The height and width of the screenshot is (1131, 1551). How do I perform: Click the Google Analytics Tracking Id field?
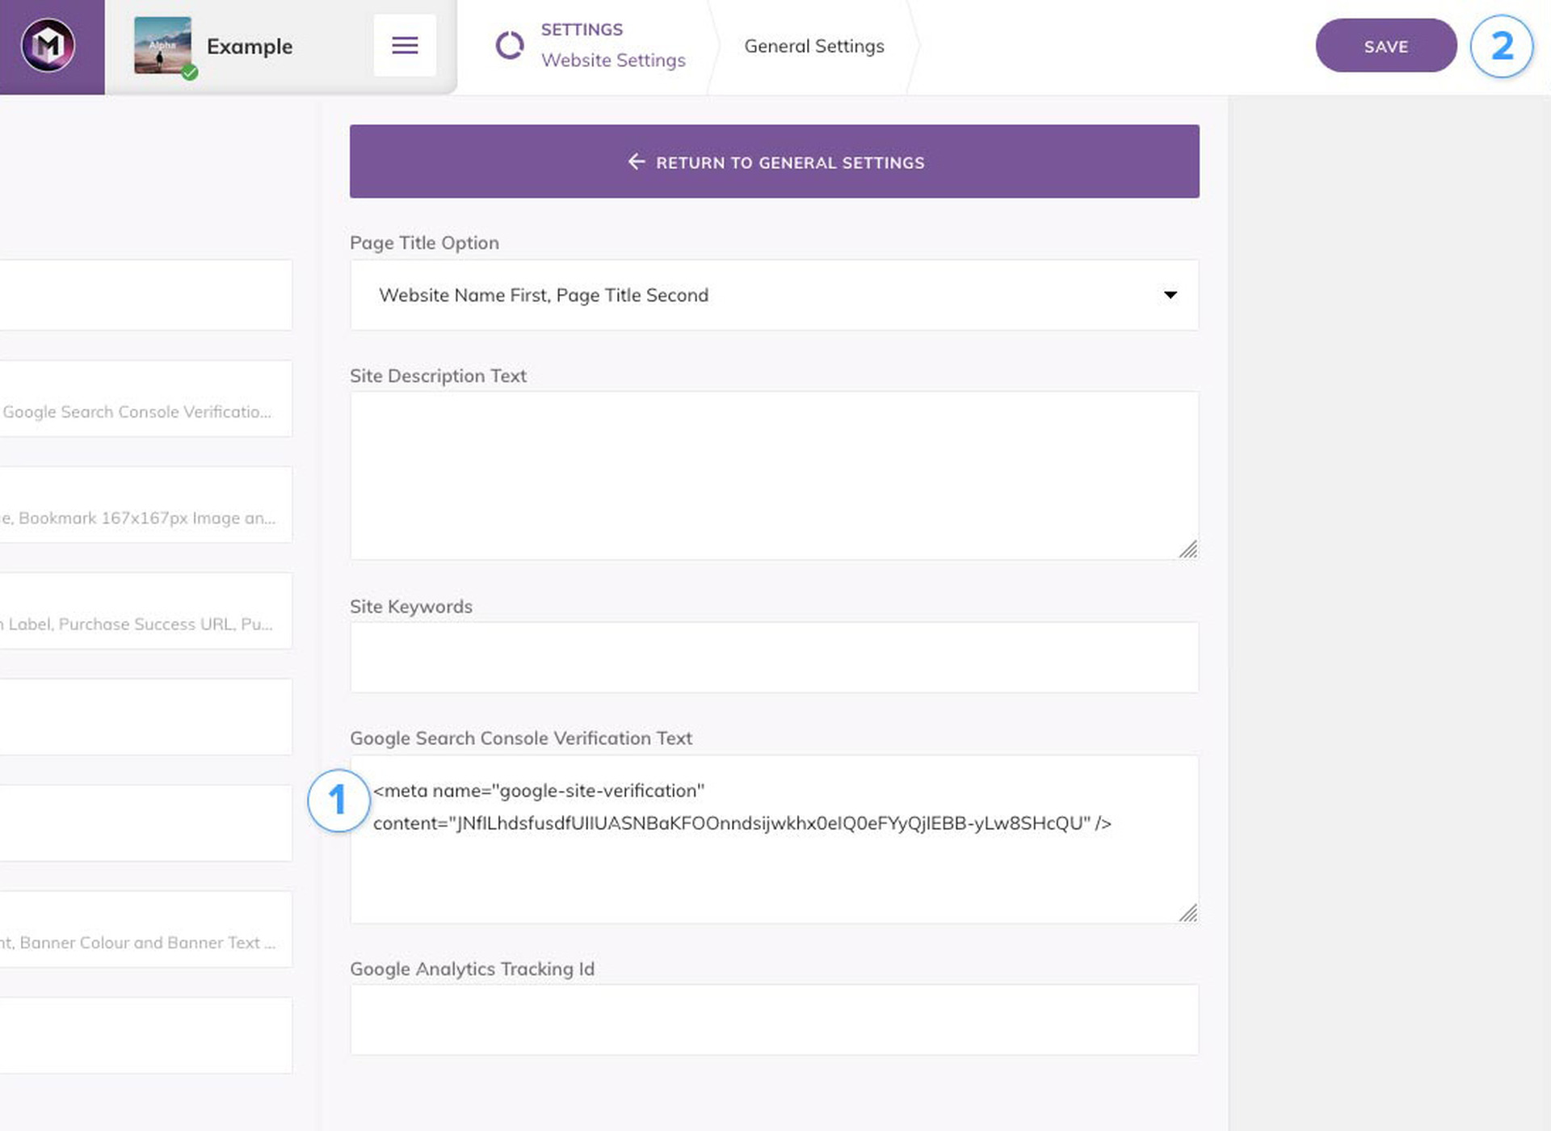point(774,1019)
